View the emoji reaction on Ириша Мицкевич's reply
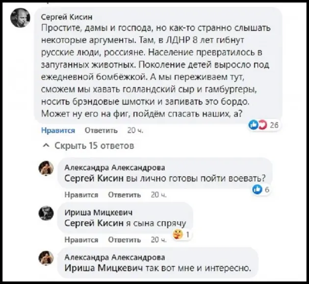This screenshot has height=284, width=309. pos(181,235)
